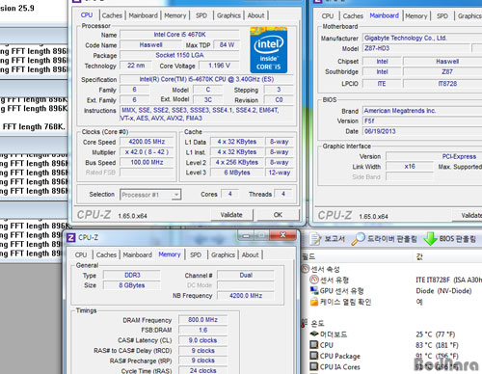Click the Socket 1150 LGA package value
The image size is (482, 374).
click(x=179, y=55)
